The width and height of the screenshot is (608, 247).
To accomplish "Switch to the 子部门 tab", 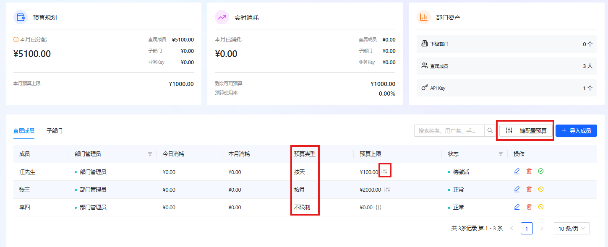I will [55, 131].
